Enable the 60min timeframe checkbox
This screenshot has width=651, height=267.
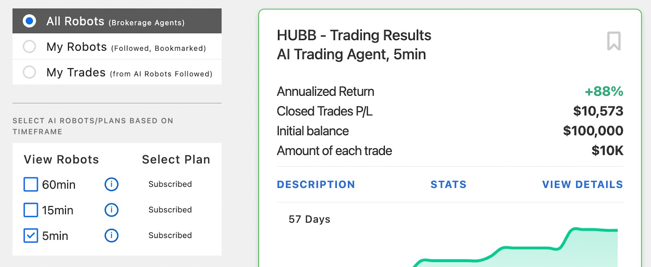click(x=31, y=184)
